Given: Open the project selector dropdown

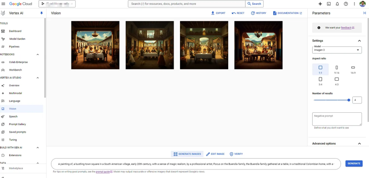Looking at the screenshot, I should 57,4.
